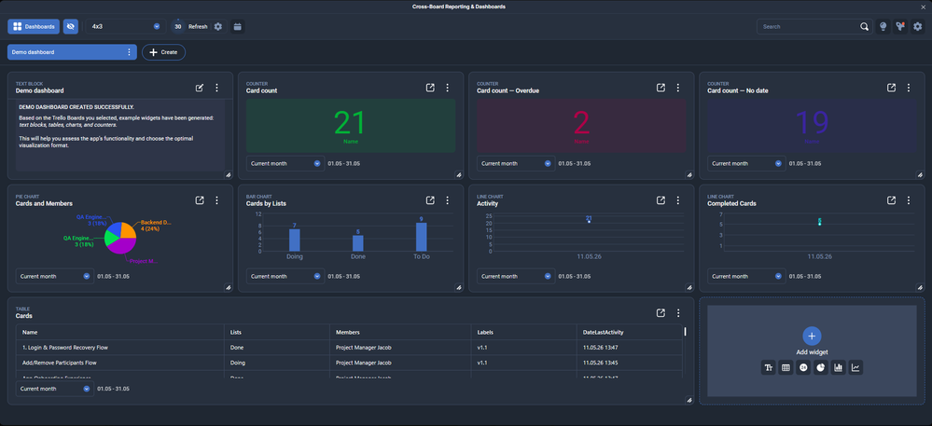Toggle the crossed-eye visibility button

click(71, 26)
